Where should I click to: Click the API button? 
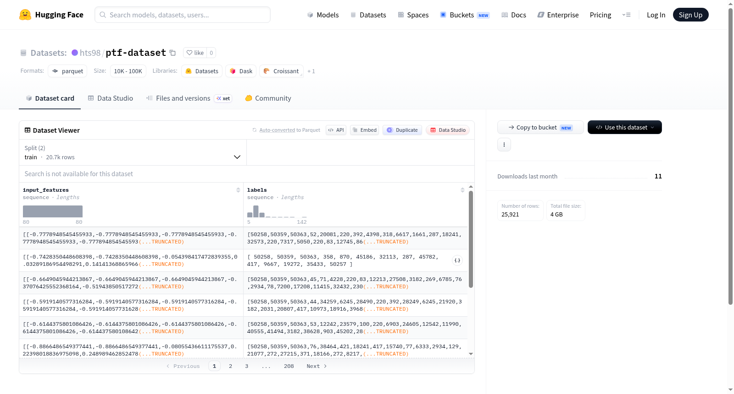(x=336, y=130)
